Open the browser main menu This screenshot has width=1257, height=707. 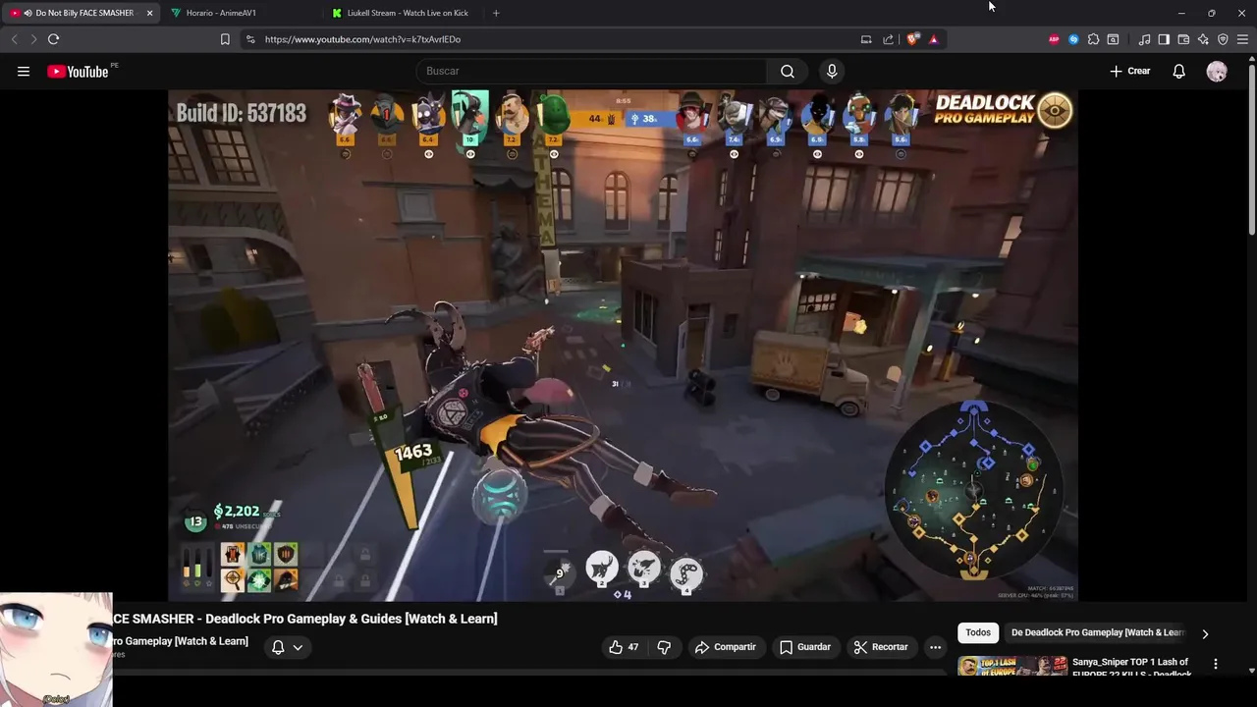pos(1242,39)
